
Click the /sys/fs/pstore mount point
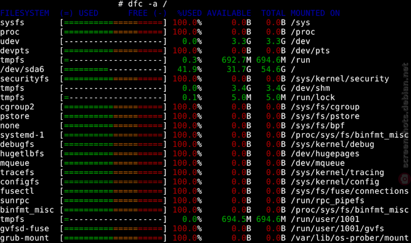pyautogui.click(x=325, y=117)
